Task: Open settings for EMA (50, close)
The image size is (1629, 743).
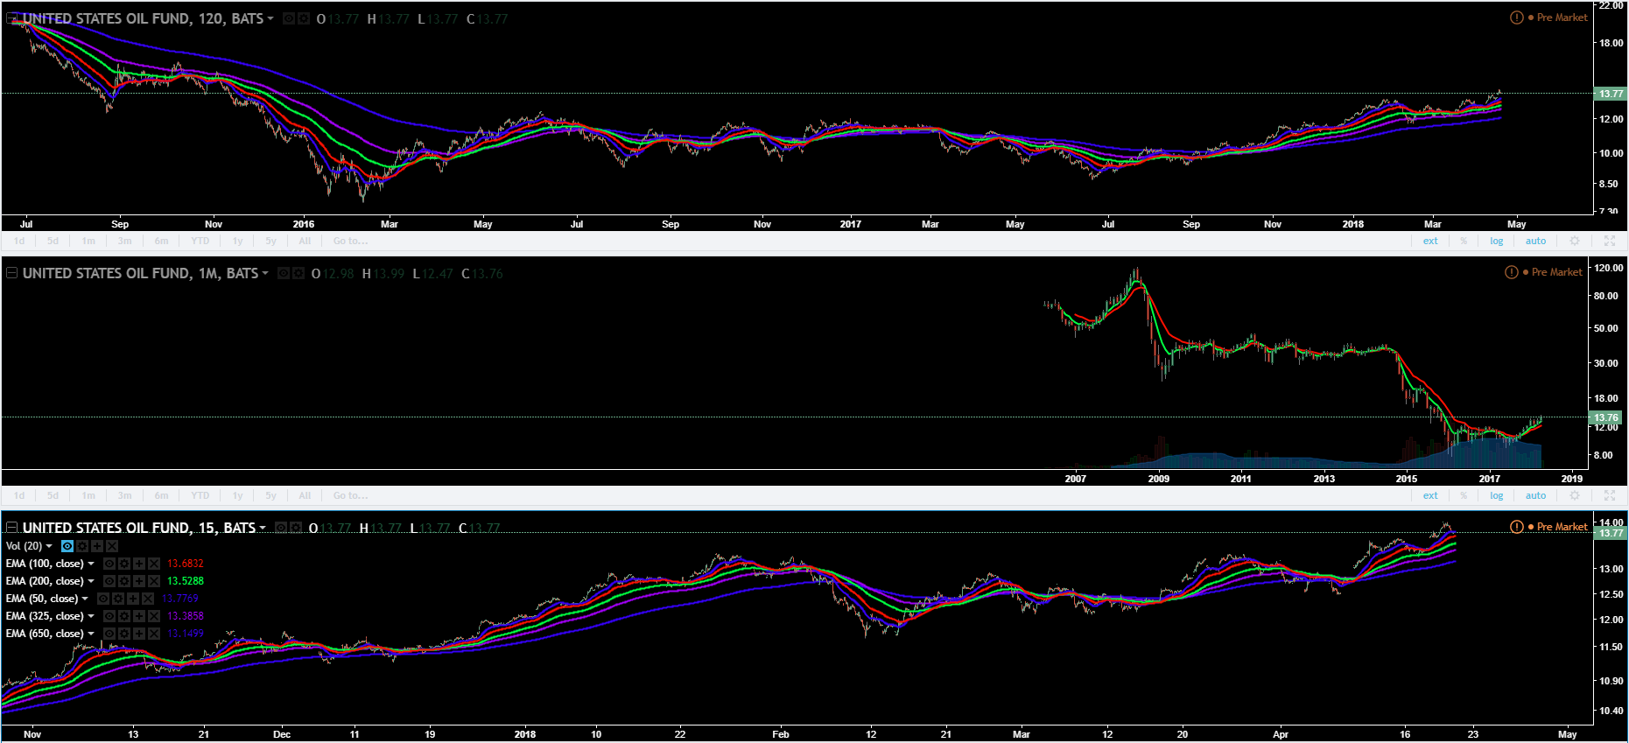Action: tap(118, 599)
